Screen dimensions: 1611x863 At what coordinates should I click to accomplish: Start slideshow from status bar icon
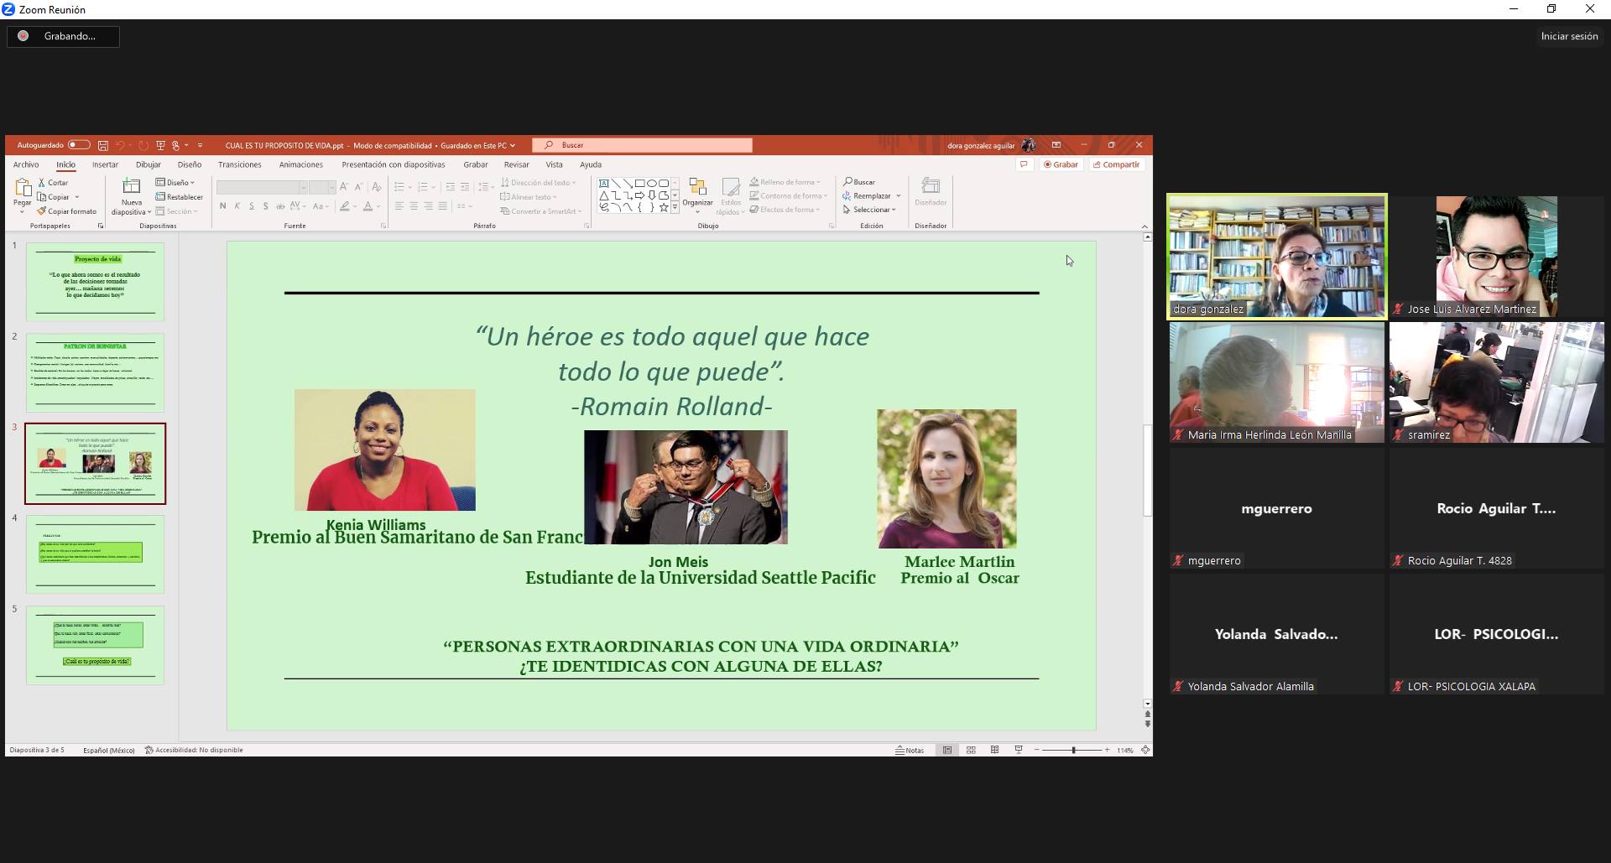click(1018, 750)
